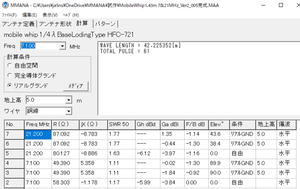Click R value 80.127 in row 5
Image resolution: width=300 pixels, height=189 pixels.
click(x=66, y=154)
